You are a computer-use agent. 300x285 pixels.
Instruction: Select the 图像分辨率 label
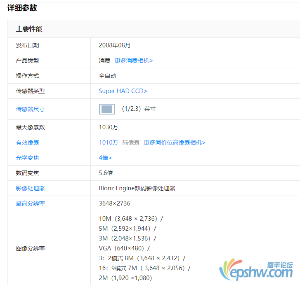tap(30, 248)
